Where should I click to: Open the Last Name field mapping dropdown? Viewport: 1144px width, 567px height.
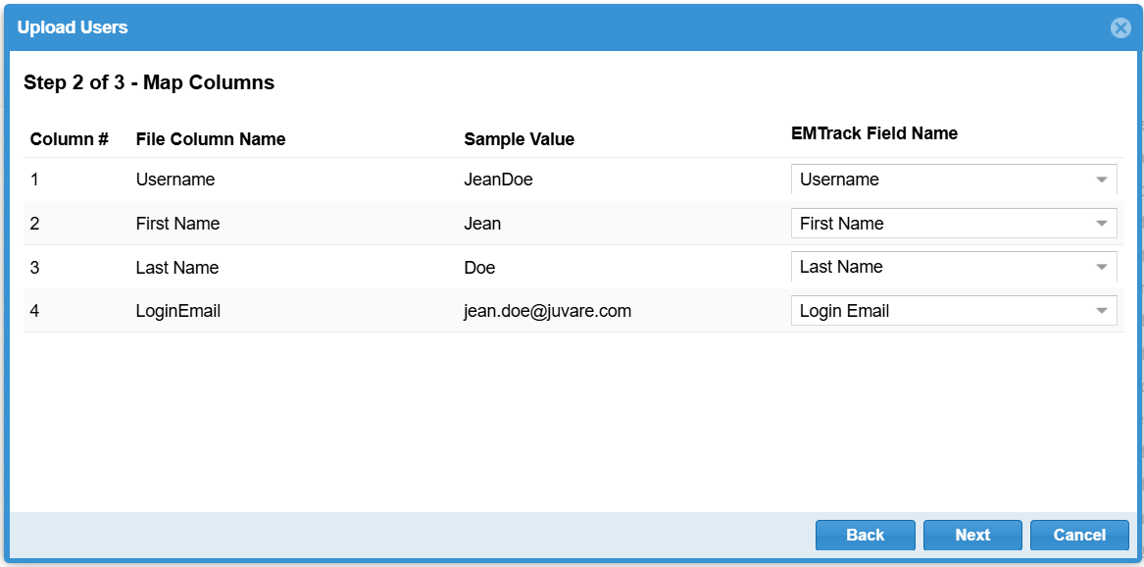click(x=953, y=267)
